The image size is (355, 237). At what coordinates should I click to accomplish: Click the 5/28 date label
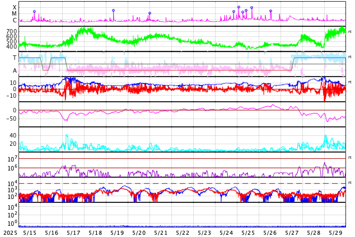pyautogui.click(x=314, y=233)
